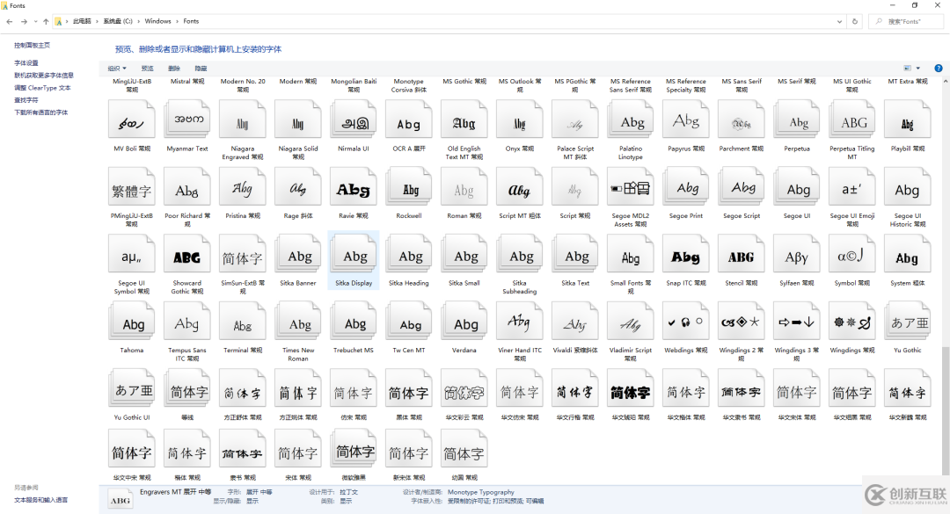This screenshot has width=950, height=514.
Task: Select the Segoe UI Emoji font
Action: point(851,186)
